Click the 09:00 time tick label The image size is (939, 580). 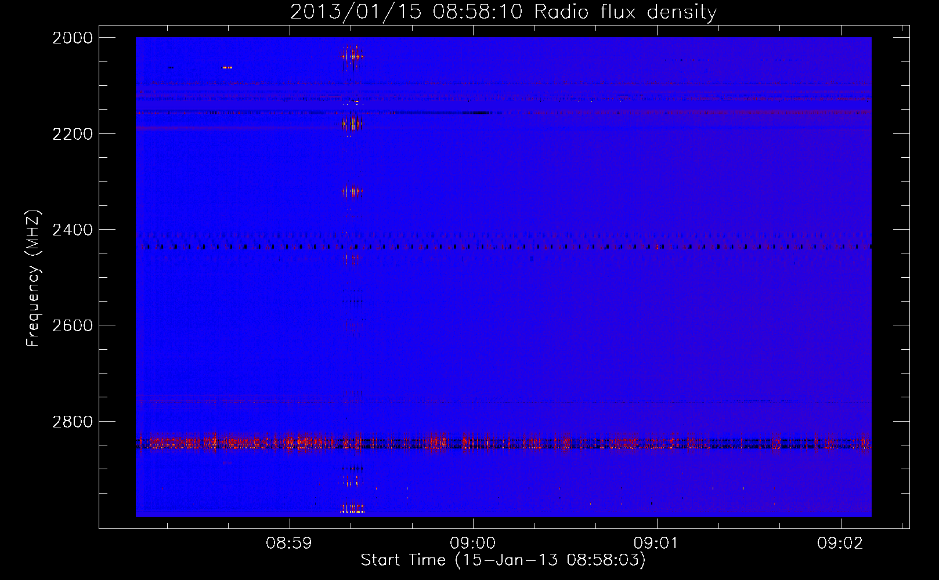coord(473,543)
